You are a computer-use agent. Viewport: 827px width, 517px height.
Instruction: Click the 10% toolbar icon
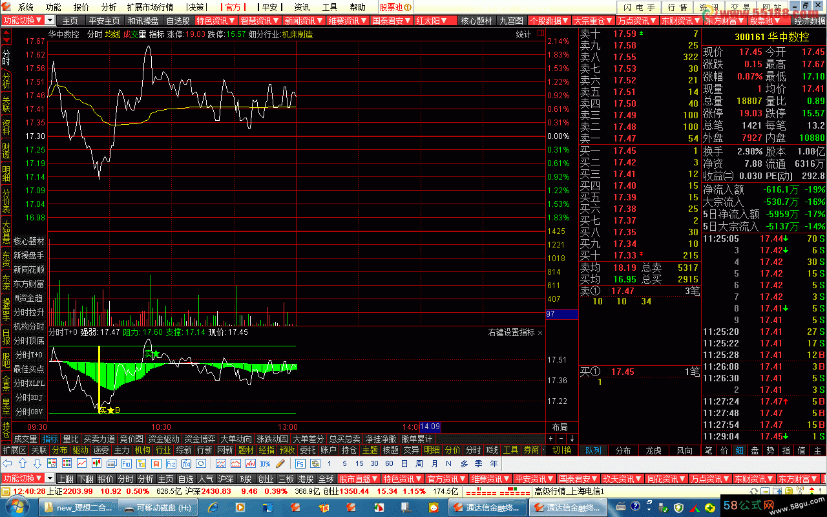(x=265, y=463)
